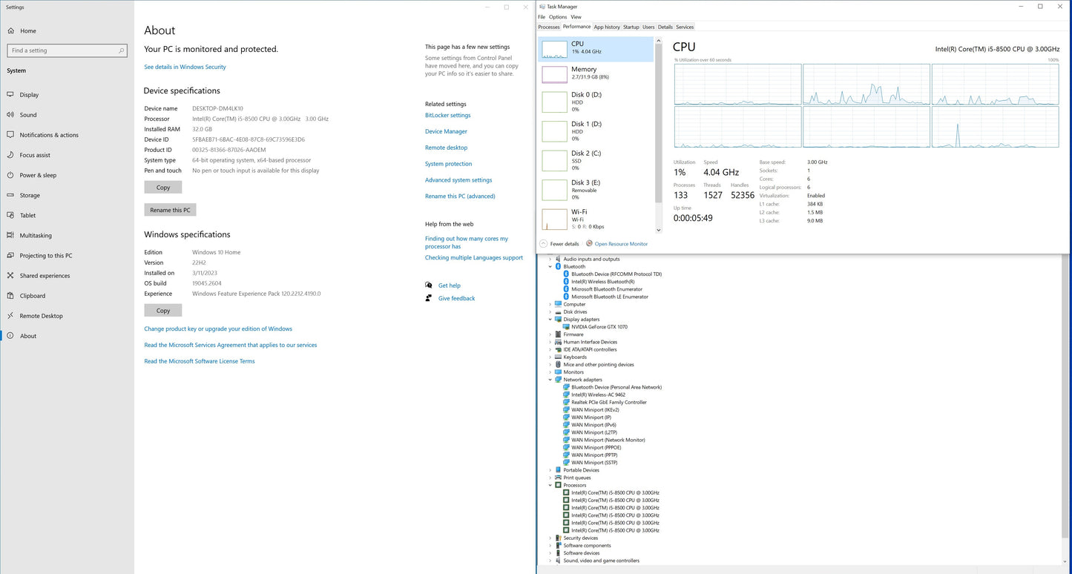Click the Open Resource Monitor icon link

589,243
